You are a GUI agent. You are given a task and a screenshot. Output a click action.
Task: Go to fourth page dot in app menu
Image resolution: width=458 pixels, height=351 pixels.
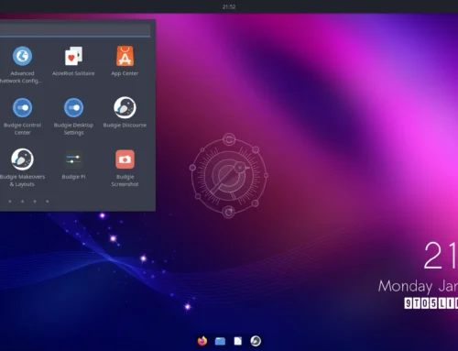[x=48, y=202]
